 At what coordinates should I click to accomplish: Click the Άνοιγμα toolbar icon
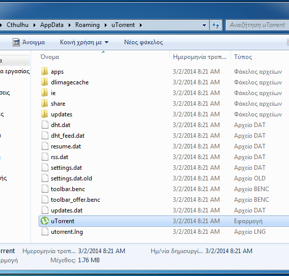[16, 42]
